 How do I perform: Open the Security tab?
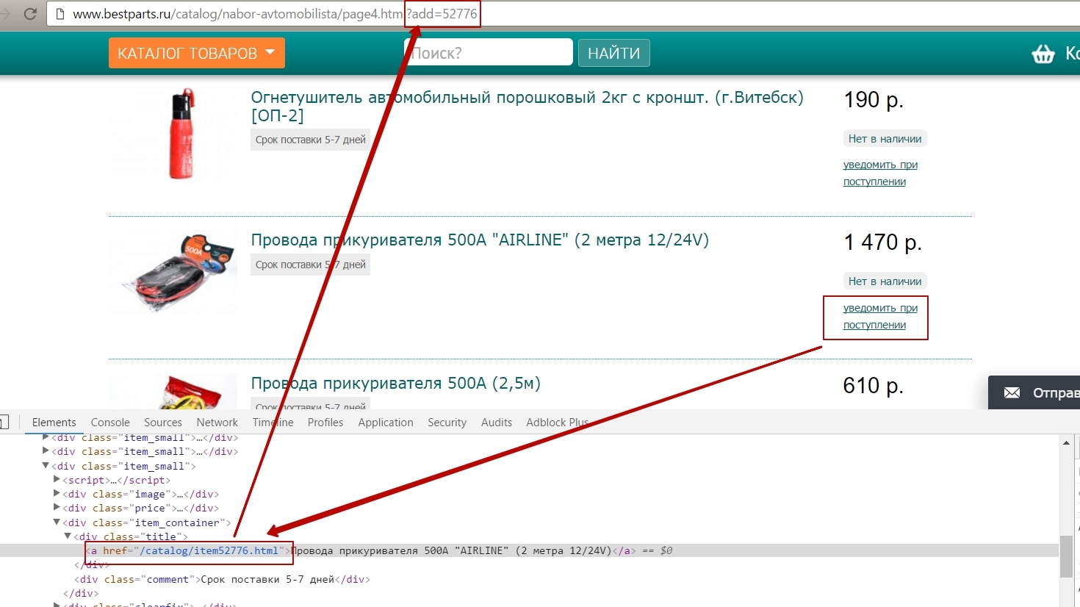[447, 423]
